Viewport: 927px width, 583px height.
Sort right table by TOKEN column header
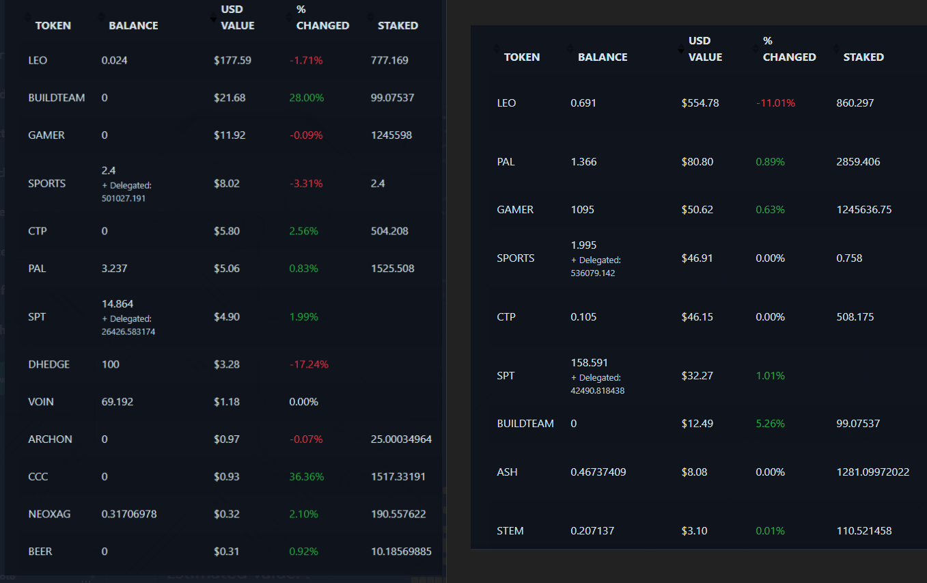coord(522,57)
